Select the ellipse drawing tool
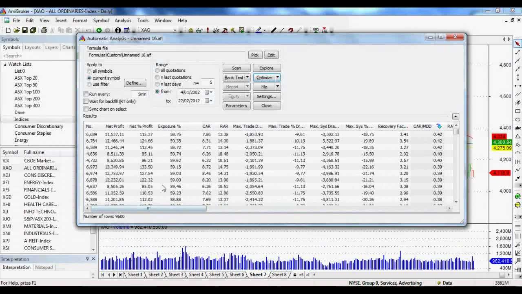 coord(518,120)
